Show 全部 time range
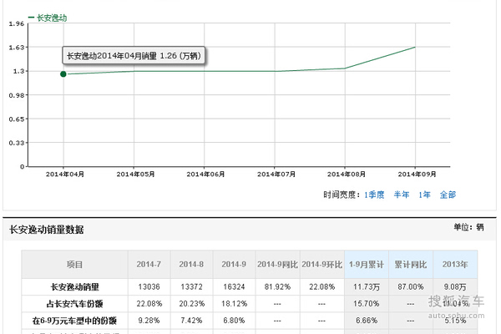Image resolution: width=501 pixels, height=334 pixels. tap(448, 195)
